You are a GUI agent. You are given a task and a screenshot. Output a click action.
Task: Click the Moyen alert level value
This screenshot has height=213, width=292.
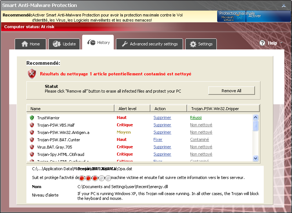click(124, 132)
